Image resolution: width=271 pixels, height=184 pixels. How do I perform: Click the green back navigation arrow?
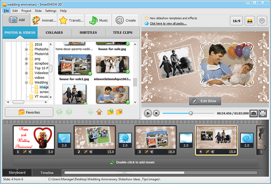click(59, 112)
